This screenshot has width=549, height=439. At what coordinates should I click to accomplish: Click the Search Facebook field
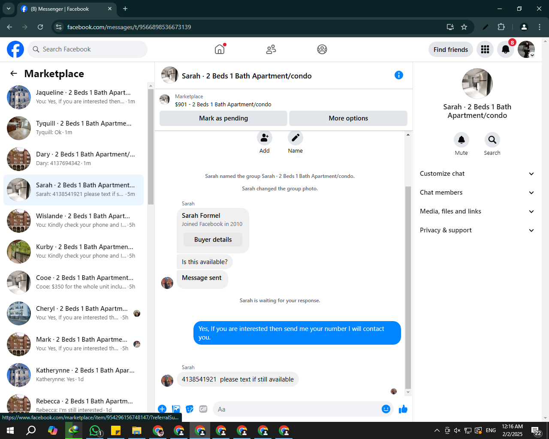[87, 49]
